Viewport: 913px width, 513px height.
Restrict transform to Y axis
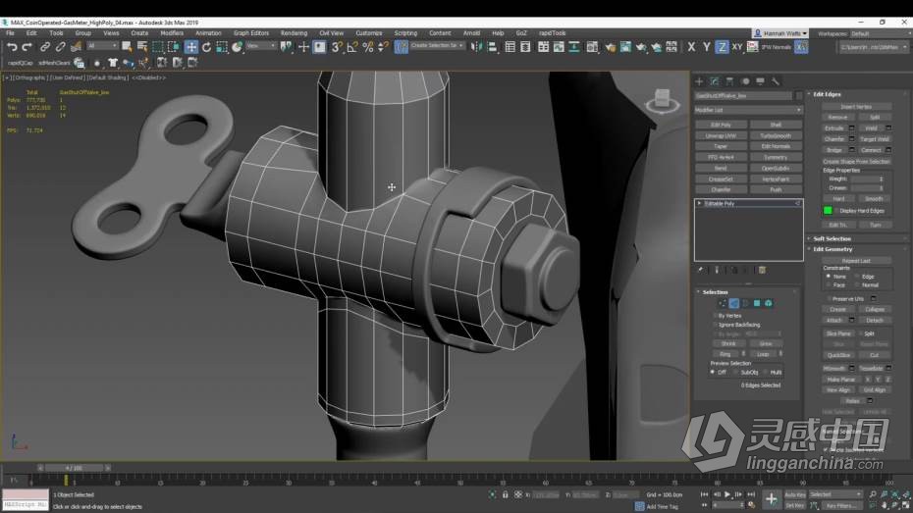(x=706, y=47)
